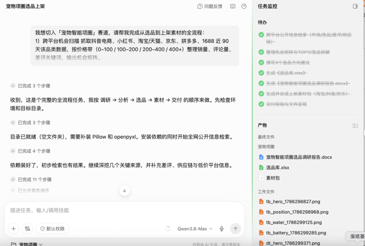Toggle check for 整理机会矩阵与TOP10竞品拆解 todo
The height and width of the screenshot is (246, 365).
[x=261, y=52]
